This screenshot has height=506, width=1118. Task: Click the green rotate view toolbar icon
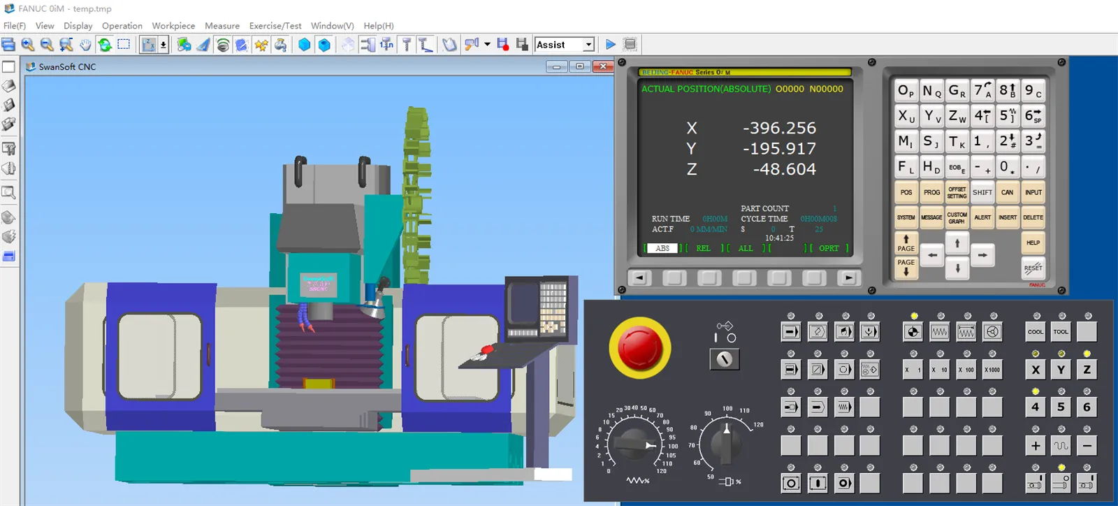click(x=105, y=45)
